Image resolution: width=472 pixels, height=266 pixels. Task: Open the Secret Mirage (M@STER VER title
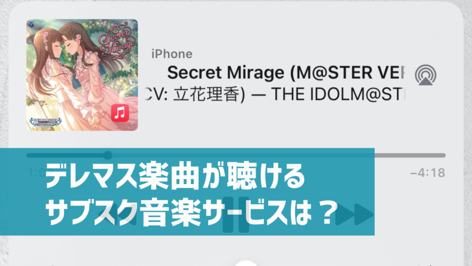tap(286, 73)
